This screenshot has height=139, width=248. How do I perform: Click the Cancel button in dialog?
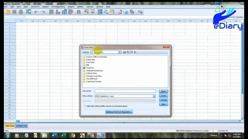pos(164,100)
